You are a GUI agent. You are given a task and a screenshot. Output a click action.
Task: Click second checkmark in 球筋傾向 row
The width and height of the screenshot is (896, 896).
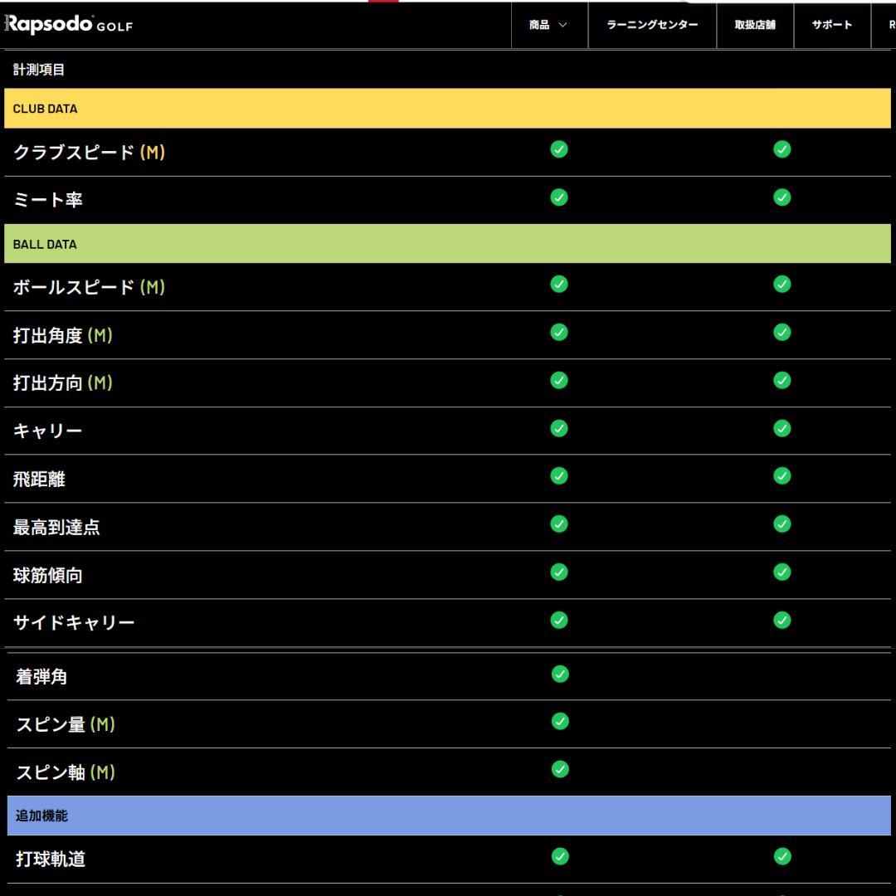tap(782, 572)
